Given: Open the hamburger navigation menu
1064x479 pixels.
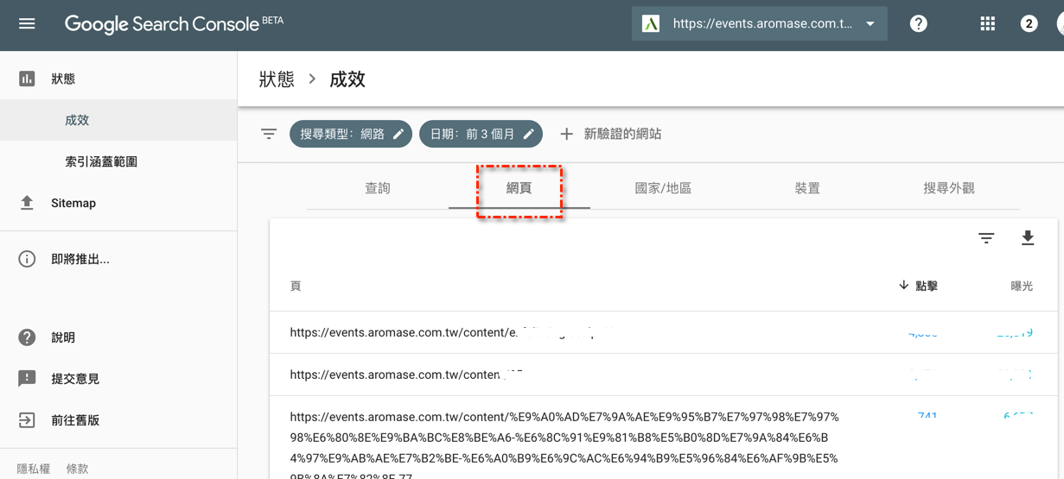Looking at the screenshot, I should (x=27, y=24).
